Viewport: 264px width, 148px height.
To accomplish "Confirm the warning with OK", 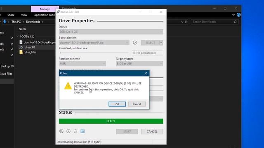I will [x=117, y=104].
